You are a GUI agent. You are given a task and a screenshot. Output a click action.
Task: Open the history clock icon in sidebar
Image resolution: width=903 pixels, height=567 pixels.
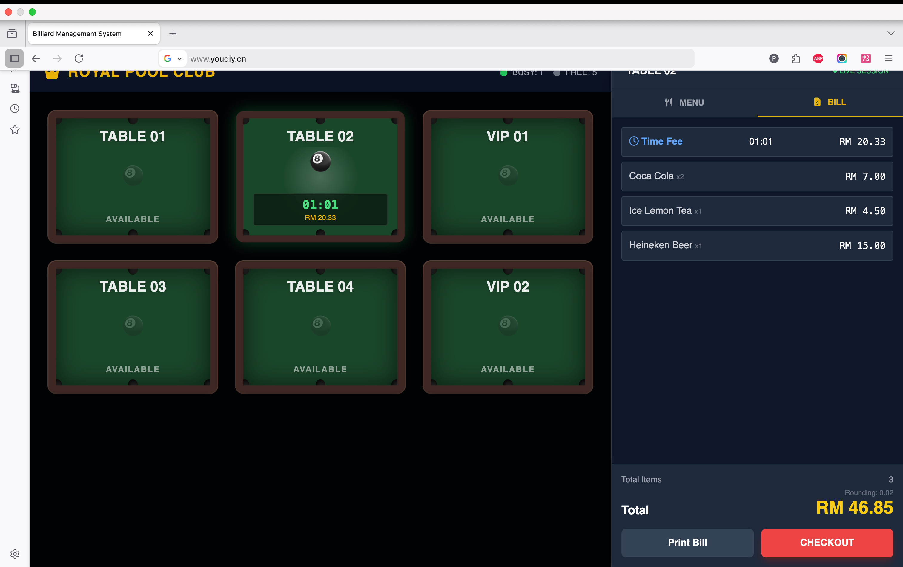click(x=15, y=109)
